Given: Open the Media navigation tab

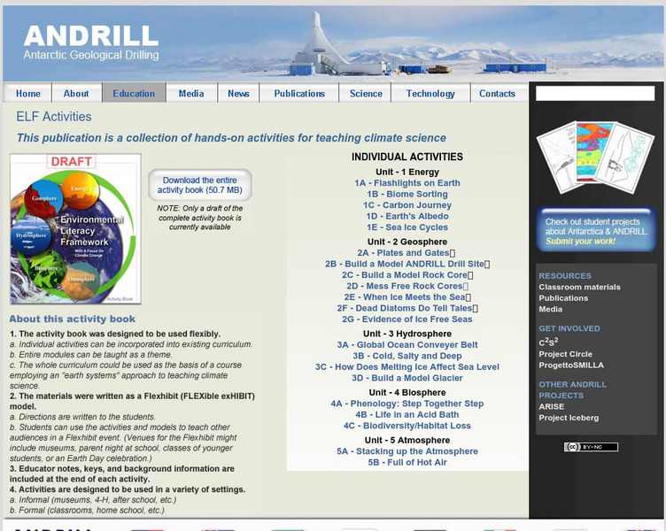Looking at the screenshot, I should tap(191, 94).
